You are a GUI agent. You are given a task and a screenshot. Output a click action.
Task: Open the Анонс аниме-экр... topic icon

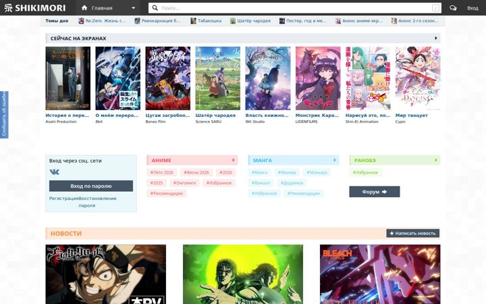(x=338, y=21)
